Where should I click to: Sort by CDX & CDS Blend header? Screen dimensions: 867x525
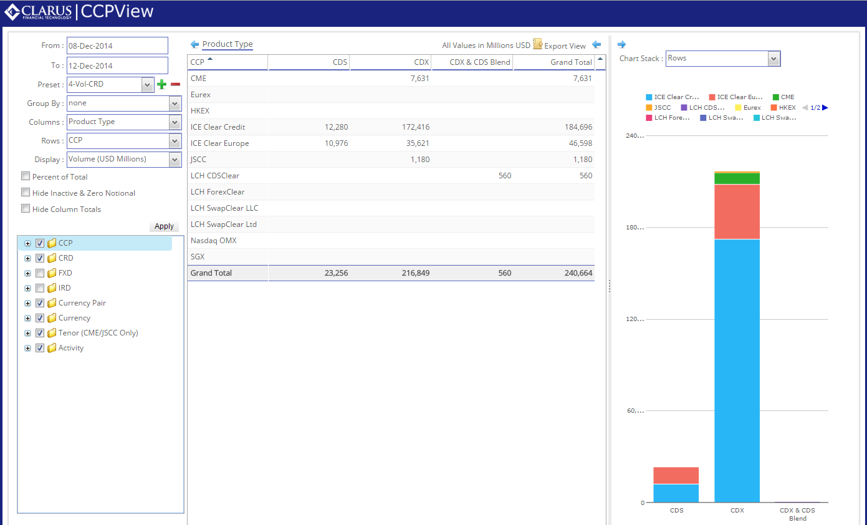[472, 62]
